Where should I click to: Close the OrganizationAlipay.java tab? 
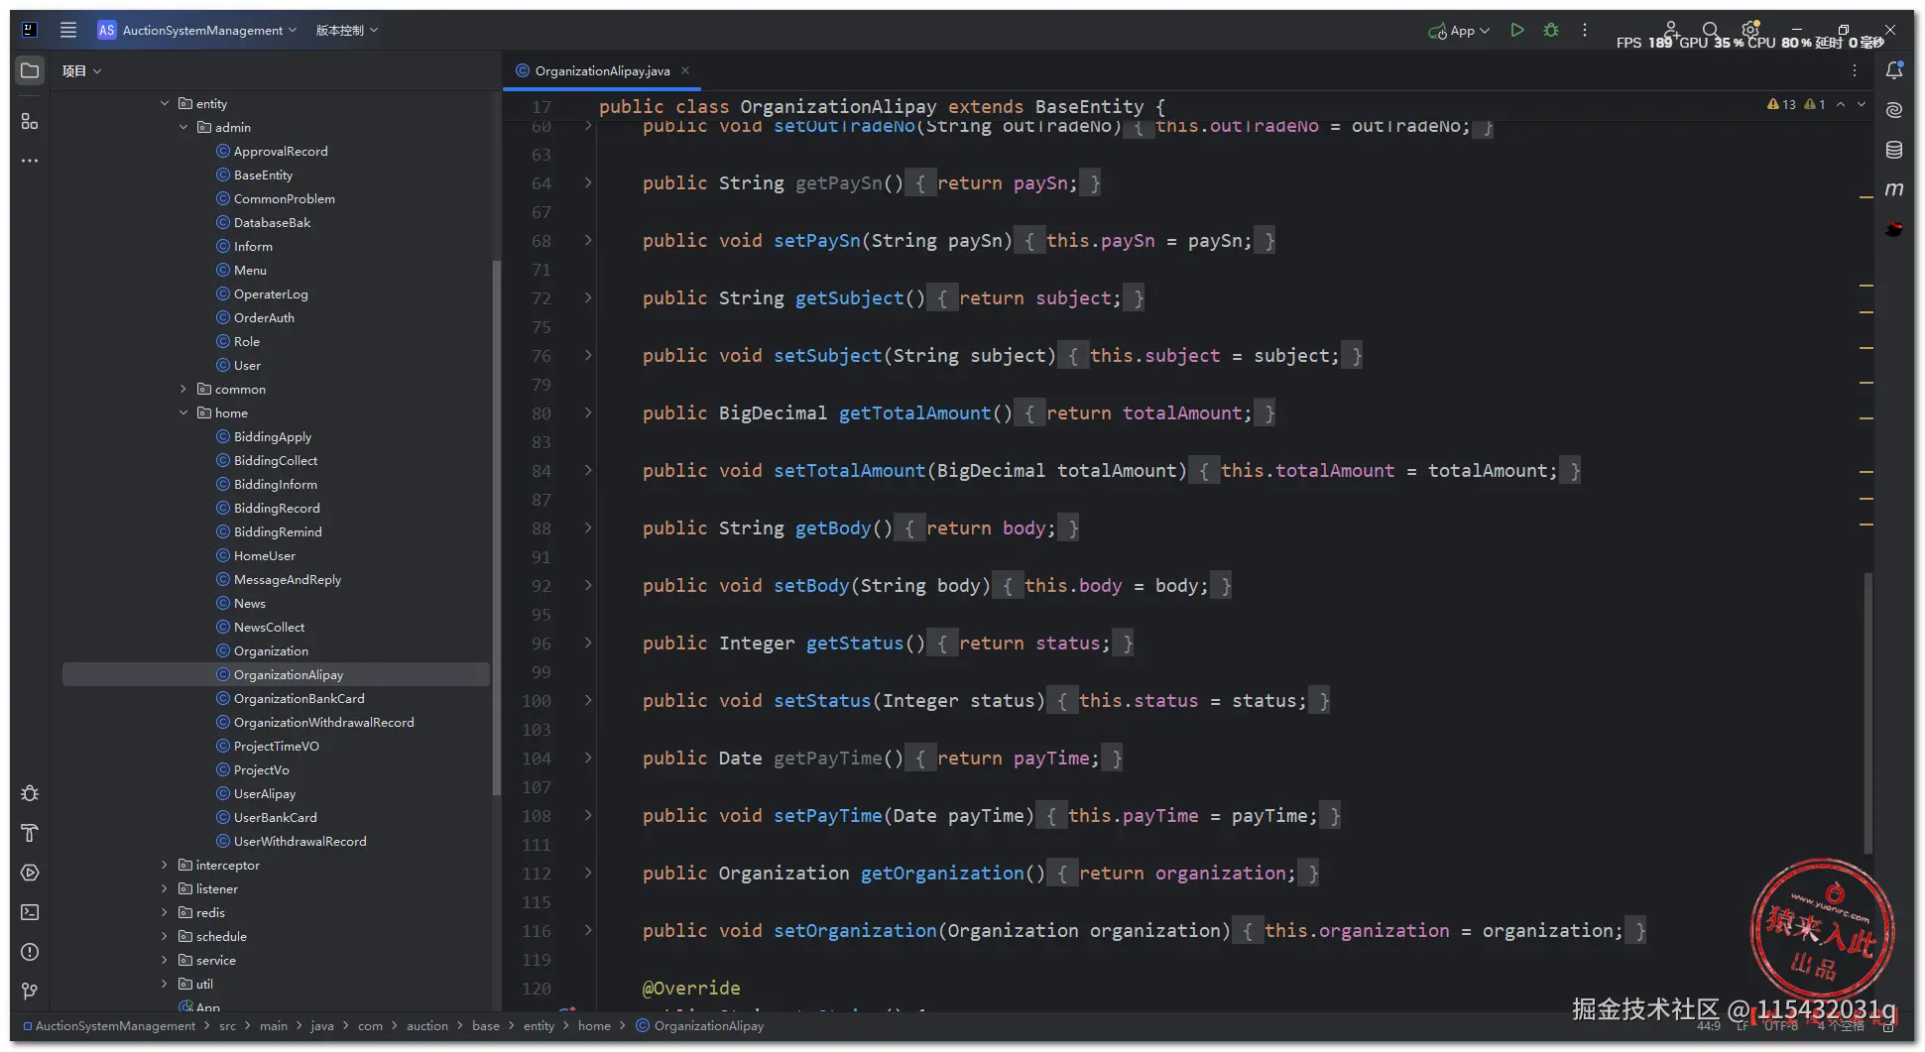coord(685,70)
